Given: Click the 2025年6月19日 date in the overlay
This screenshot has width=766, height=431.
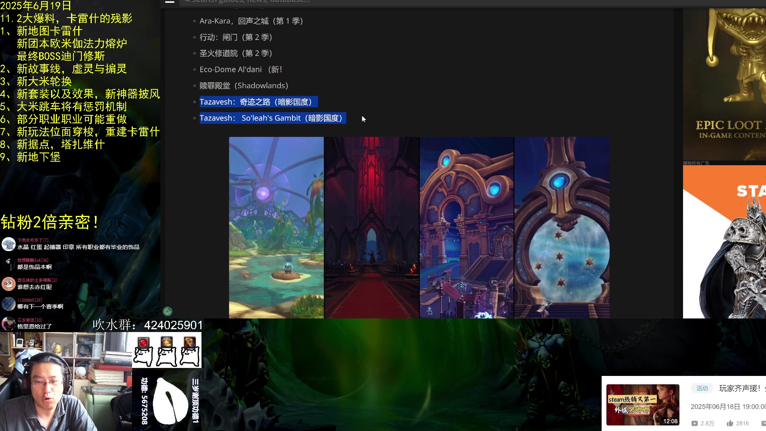Looking at the screenshot, I should (36, 6).
